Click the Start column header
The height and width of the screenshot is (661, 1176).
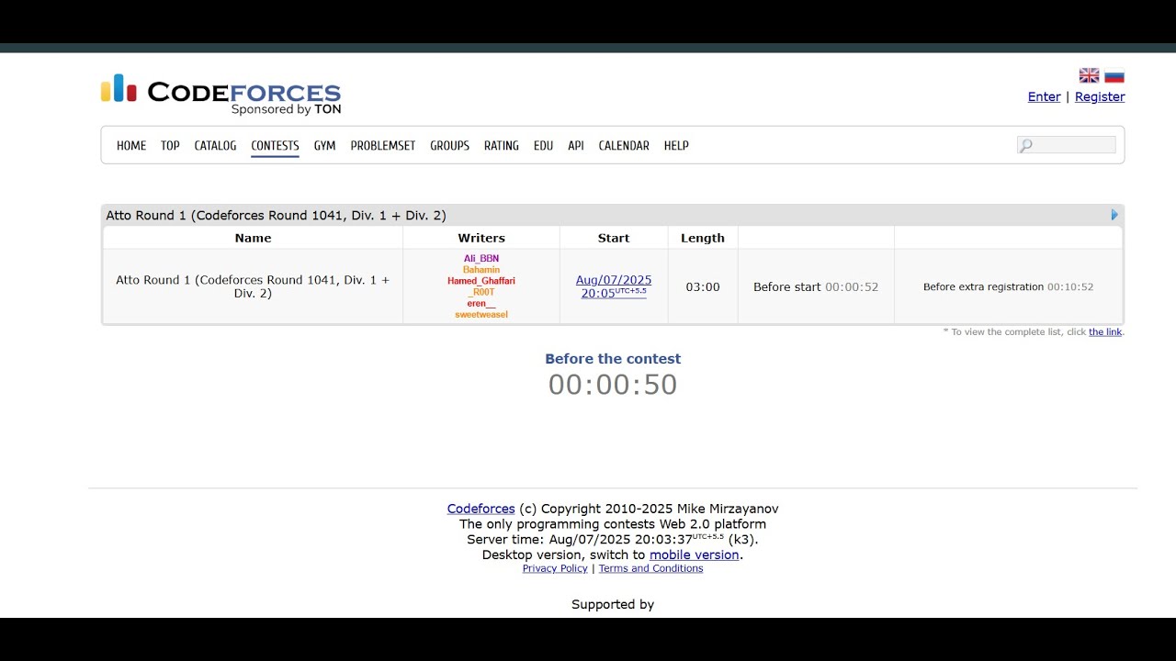[614, 238]
